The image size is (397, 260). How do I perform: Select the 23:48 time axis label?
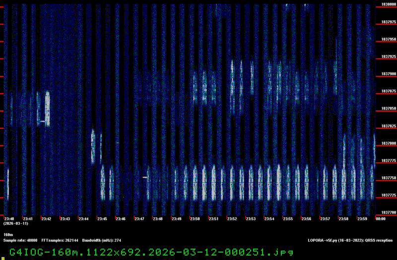click(x=158, y=219)
